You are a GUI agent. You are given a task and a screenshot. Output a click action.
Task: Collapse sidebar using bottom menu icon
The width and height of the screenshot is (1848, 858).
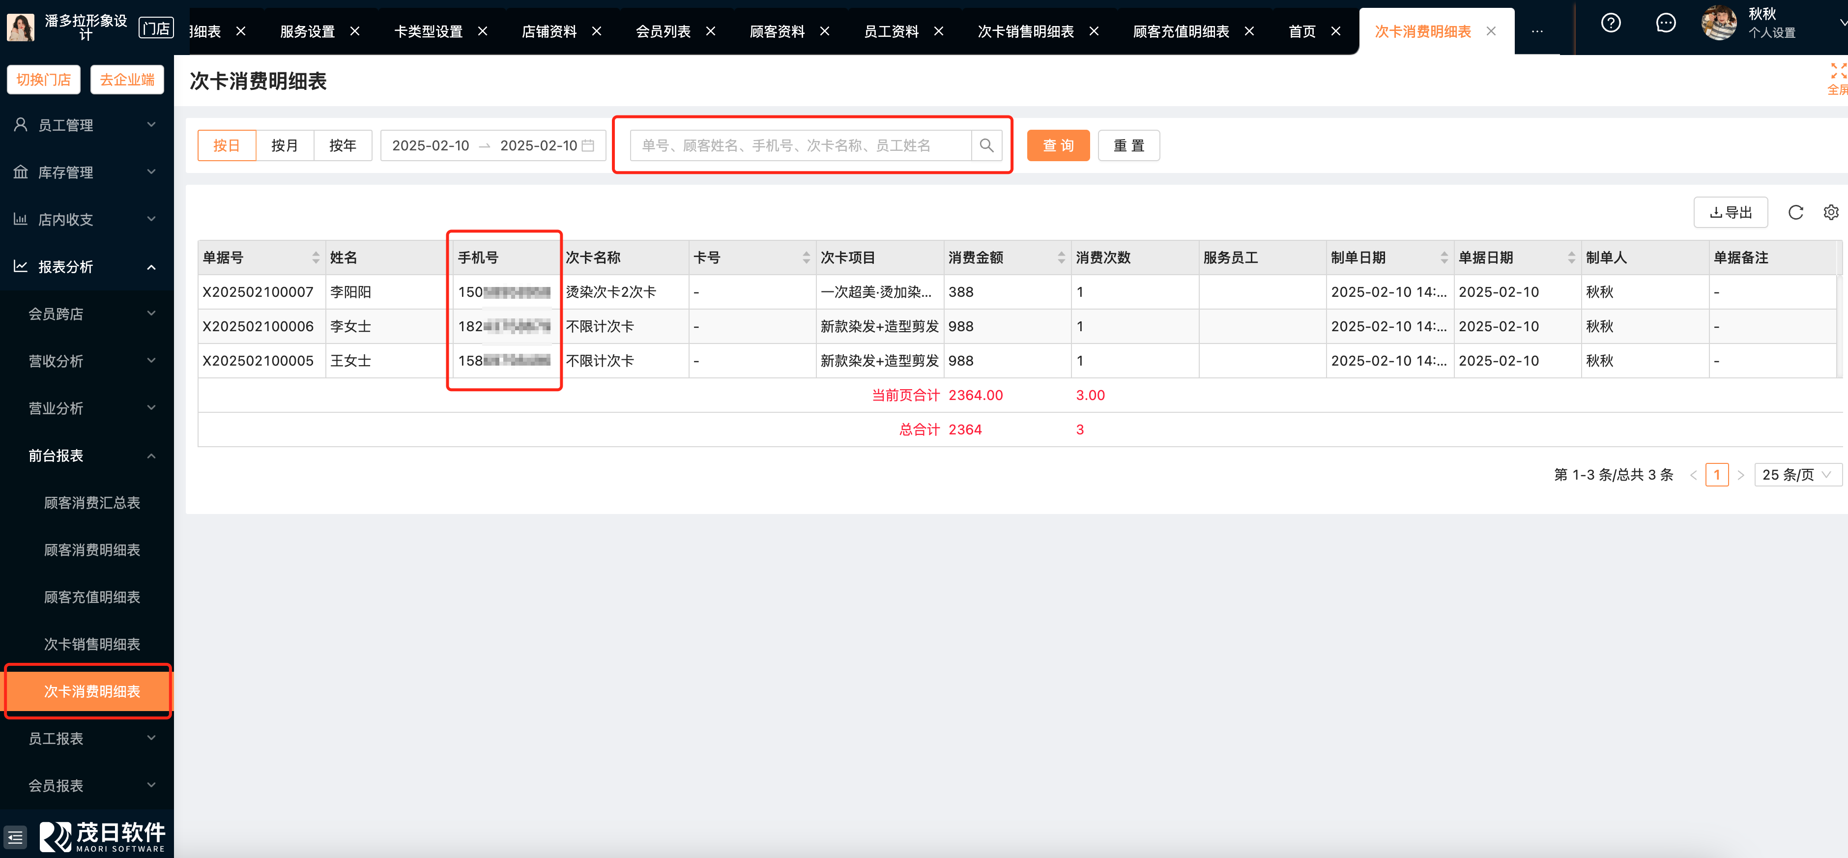tap(15, 837)
